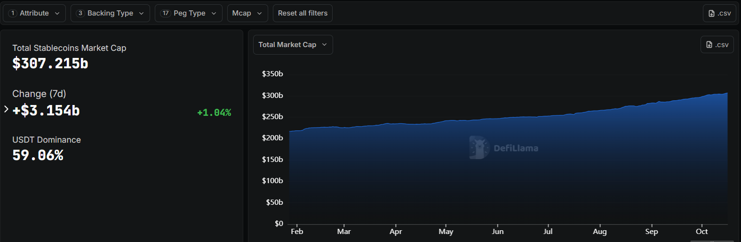Viewport: 741px width, 242px height.
Task: Click the $307.215b total market cap value
Action: tap(50, 64)
